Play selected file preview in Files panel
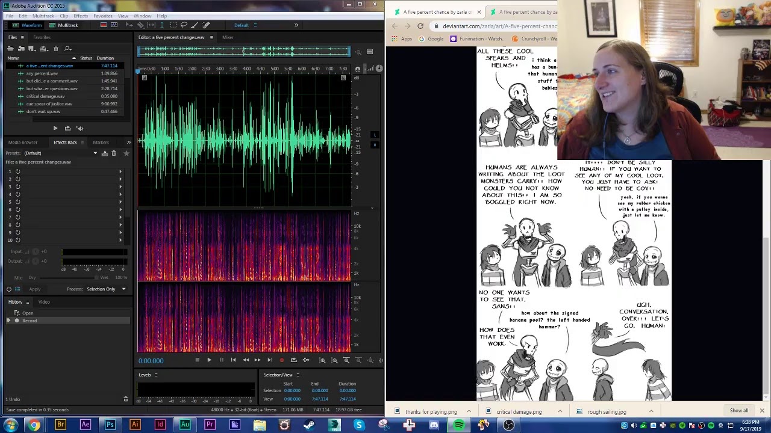The image size is (771, 433). (x=55, y=128)
